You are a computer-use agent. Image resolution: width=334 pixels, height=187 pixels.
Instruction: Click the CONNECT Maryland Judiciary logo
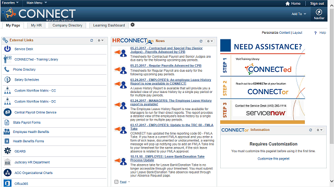[39, 14]
